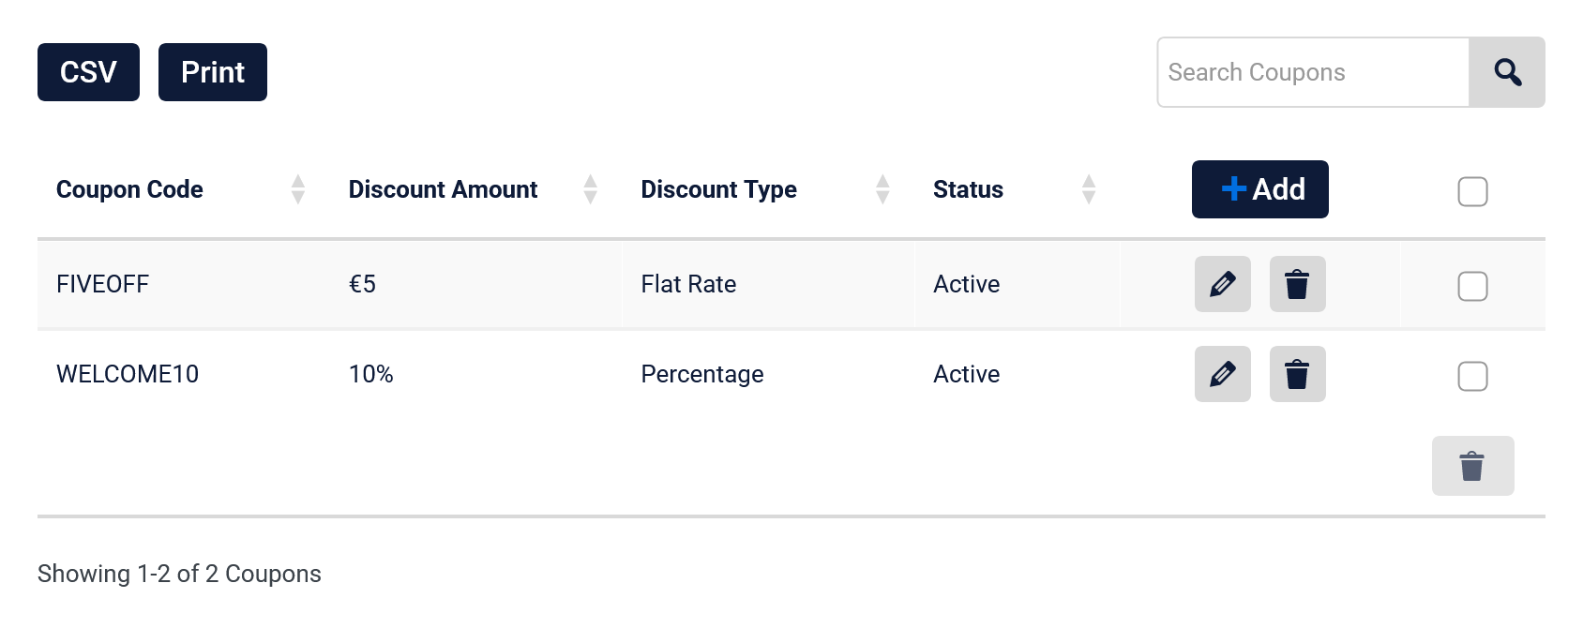Sort by Coupon Code column arrows
This screenshot has height=628, width=1583.
298,189
